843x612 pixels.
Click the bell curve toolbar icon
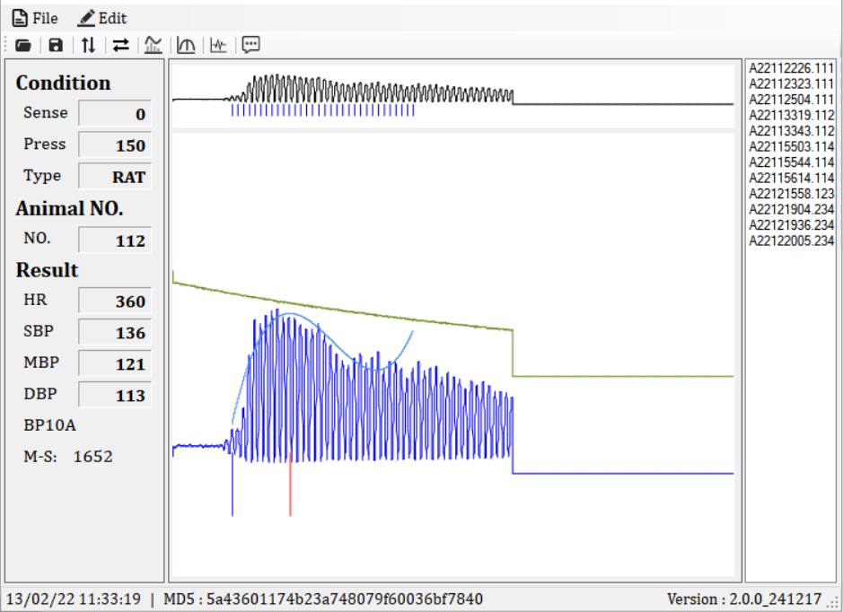[186, 45]
